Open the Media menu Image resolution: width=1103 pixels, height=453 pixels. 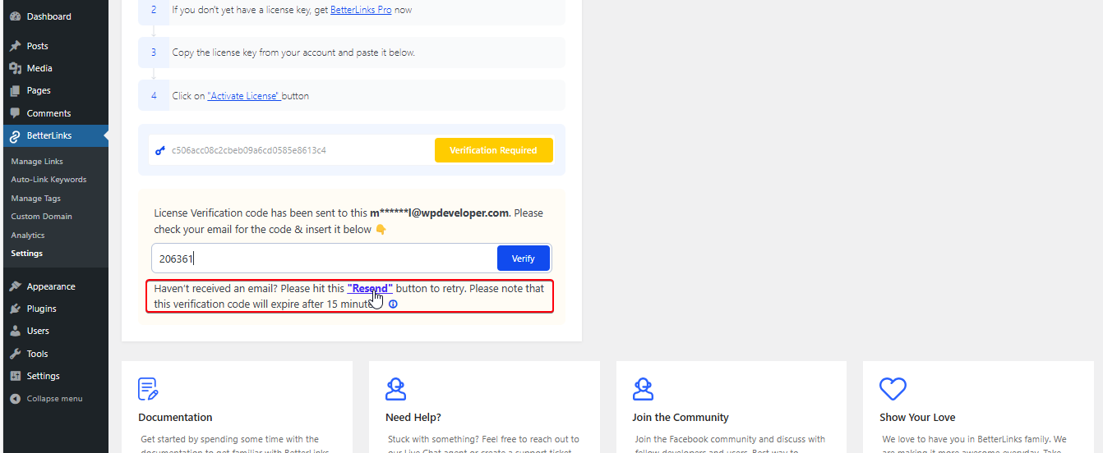[x=54, y=68]
